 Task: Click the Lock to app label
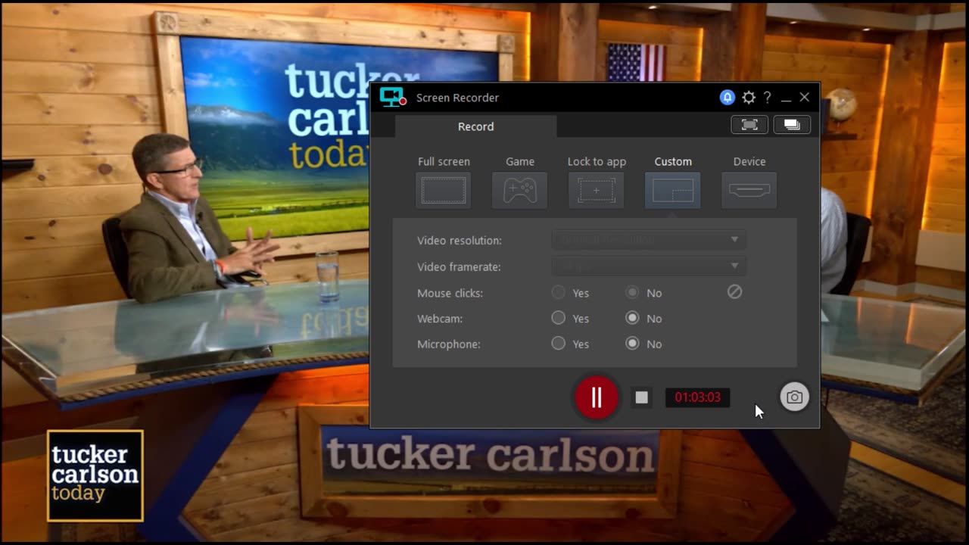(597, 161)
